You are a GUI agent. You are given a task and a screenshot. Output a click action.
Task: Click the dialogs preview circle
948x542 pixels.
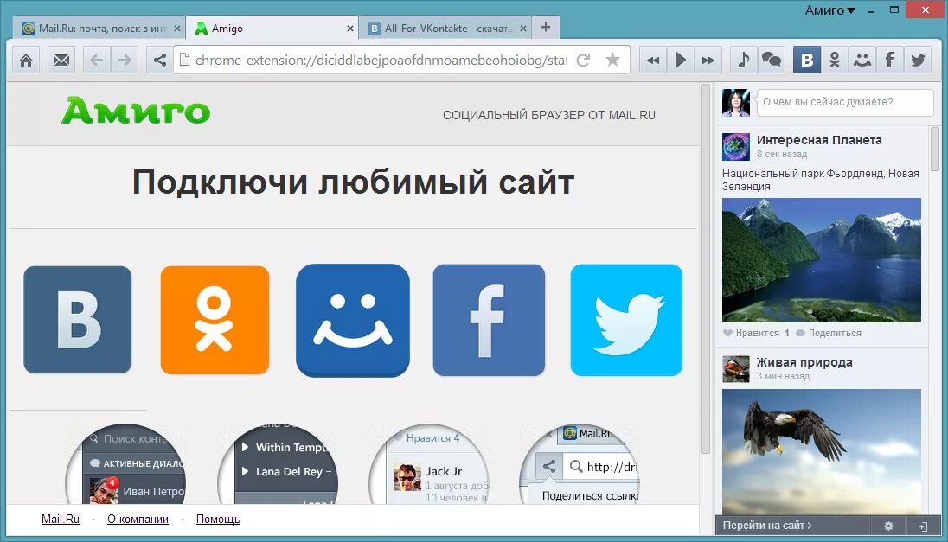tap(125, 464)
